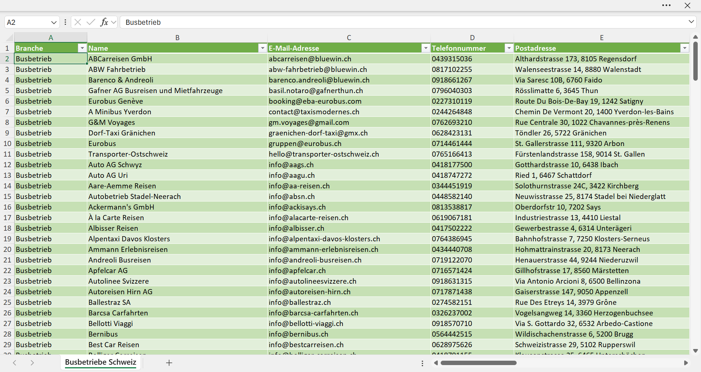Go to previous sheet with left arrow
The image size is (701, 372).
[x=15, y=363]
